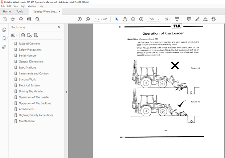
Task: Click the 'Operation of the Loader' page heading
Action: point(163,34)
